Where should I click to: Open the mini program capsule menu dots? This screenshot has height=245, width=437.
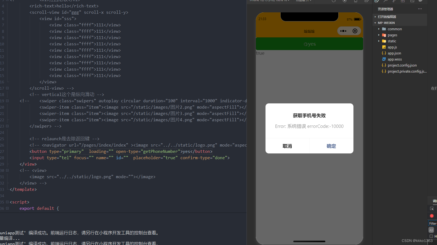pos(343,31)
